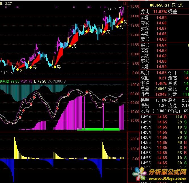This screenshot has width=189, height=183.
Task: Click the 委比 value 11.63%
Action: 160,12
